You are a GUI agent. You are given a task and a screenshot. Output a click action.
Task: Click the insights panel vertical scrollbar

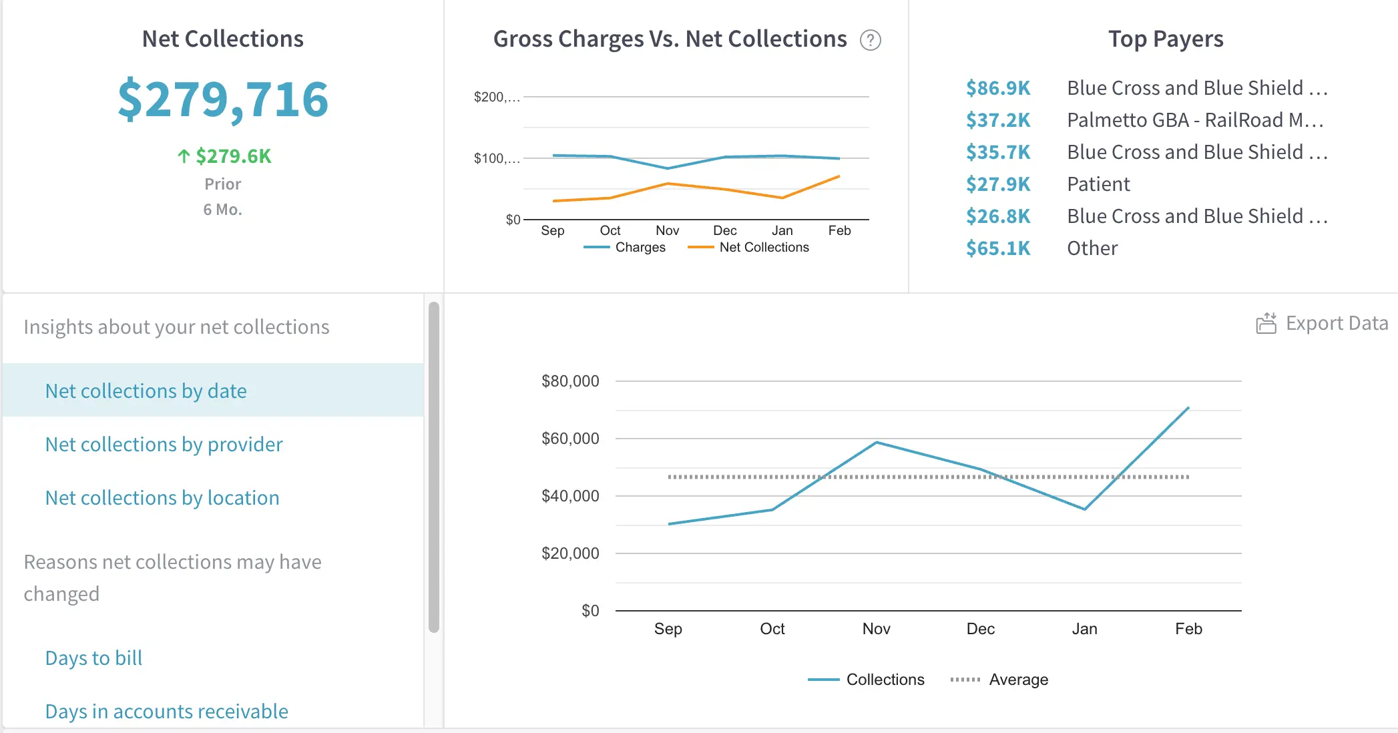click(x=434, y=467)
